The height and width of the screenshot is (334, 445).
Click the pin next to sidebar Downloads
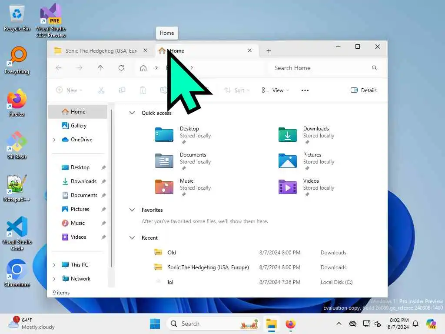103,181
